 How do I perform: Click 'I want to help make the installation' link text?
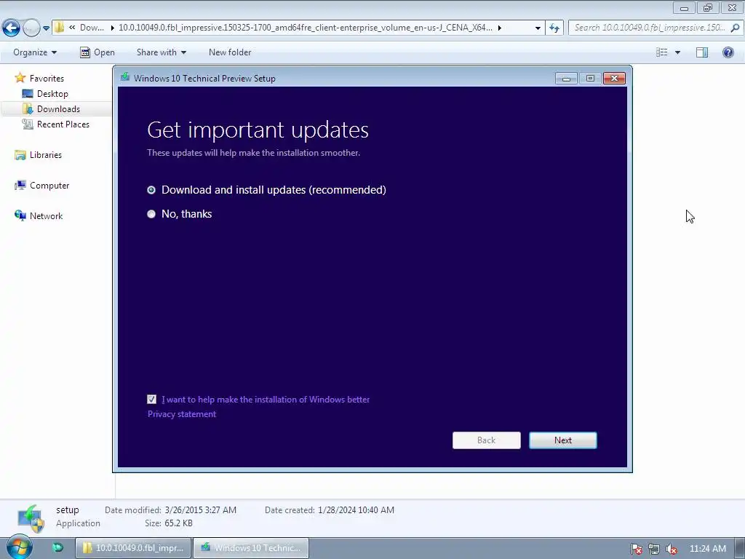click(x=266, y=400)
